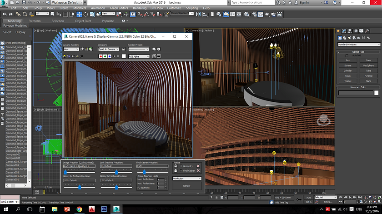382x214 pixels.
Task: Activate Select and Move tool
Action: tap(80, 15)
